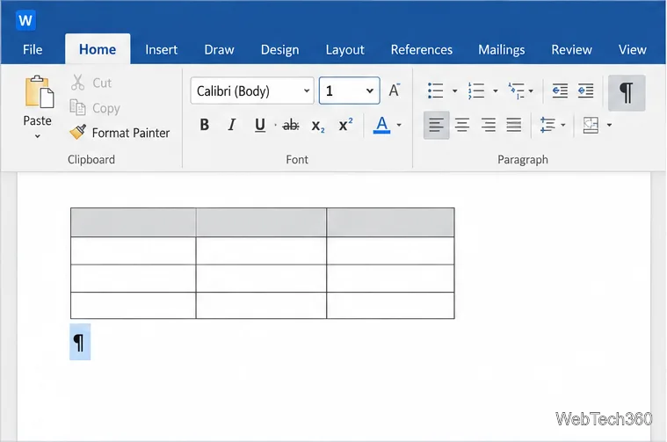Open the Mailings tab
The width and height of the screenshot is (667, 442).
502,50
